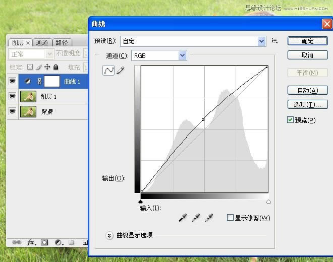Open the 预设 preset dropdown
Viewport: 333px width, 262px height.
tap(261, 41)
